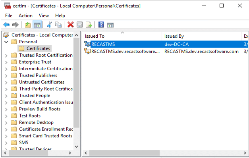The width and height of the screenshot is (249, 158).
Task: Expand the Intermediate Certification node
Action: click(6, 69)
